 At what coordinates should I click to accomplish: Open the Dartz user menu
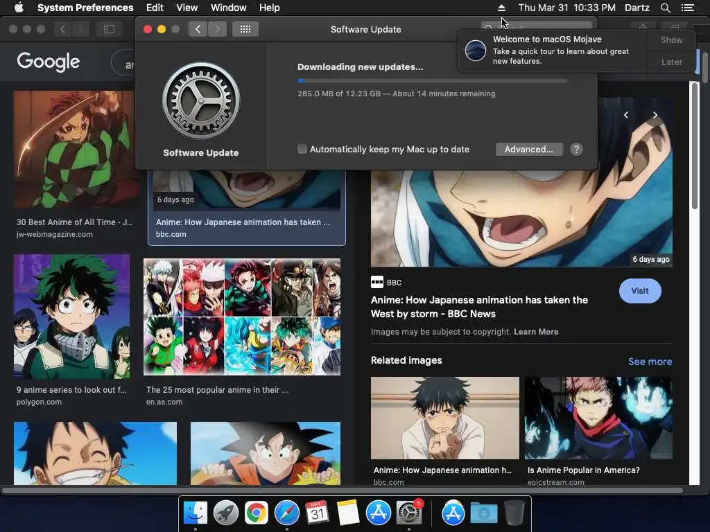pyautogui.click(x=637, y=8)
